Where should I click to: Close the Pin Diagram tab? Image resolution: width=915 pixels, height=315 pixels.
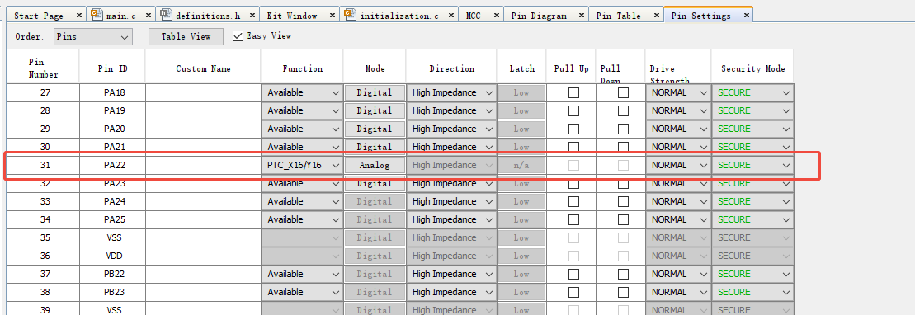(x=581, y=16)
